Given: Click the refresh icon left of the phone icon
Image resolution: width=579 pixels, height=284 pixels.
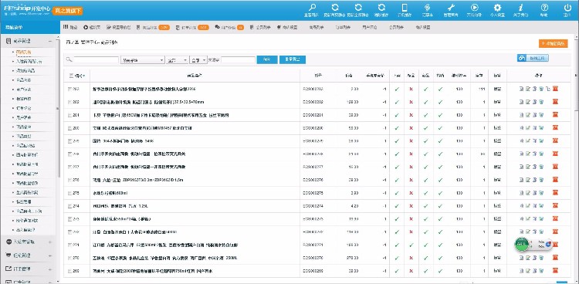Looking at the screenshot, I should 382,8.
